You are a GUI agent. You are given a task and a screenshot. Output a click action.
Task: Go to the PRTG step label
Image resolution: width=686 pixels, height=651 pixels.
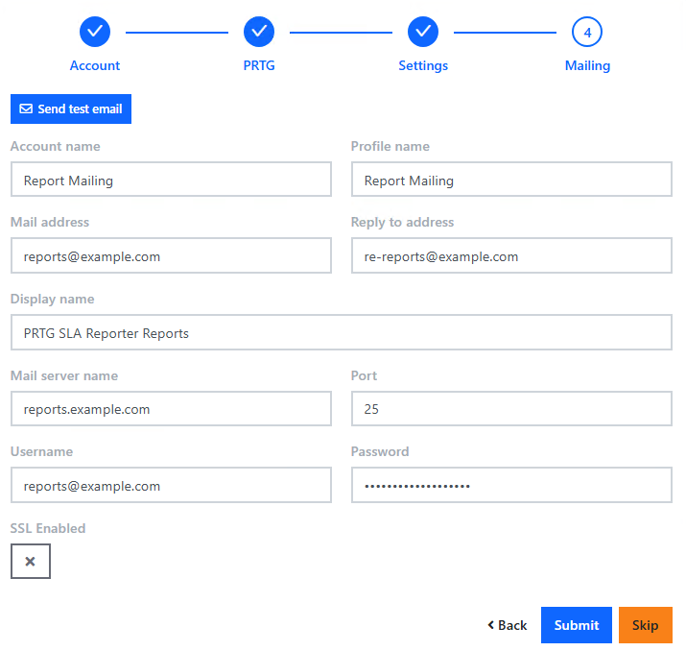tap(259, 65)
